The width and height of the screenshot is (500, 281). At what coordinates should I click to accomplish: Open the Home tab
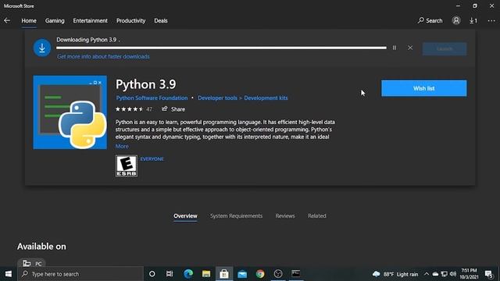29,21
